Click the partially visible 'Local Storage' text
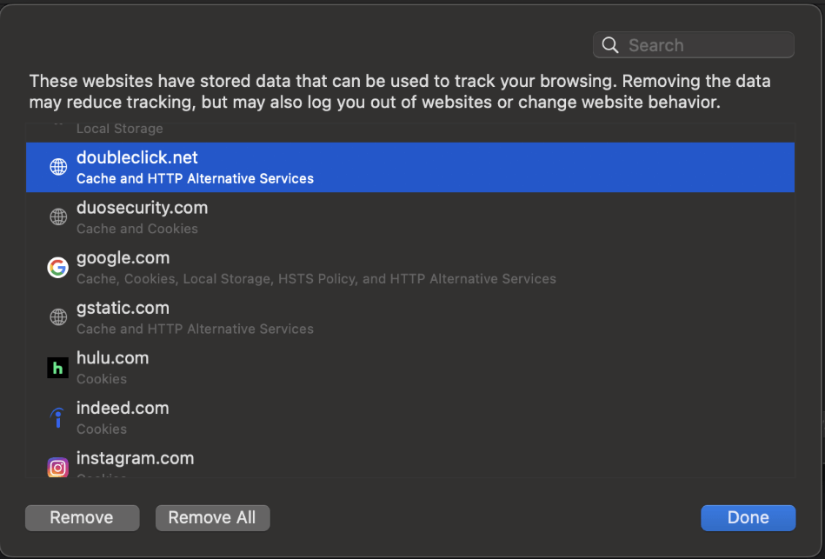The width and height of the screenshot is (825, 559). point(119,129)
